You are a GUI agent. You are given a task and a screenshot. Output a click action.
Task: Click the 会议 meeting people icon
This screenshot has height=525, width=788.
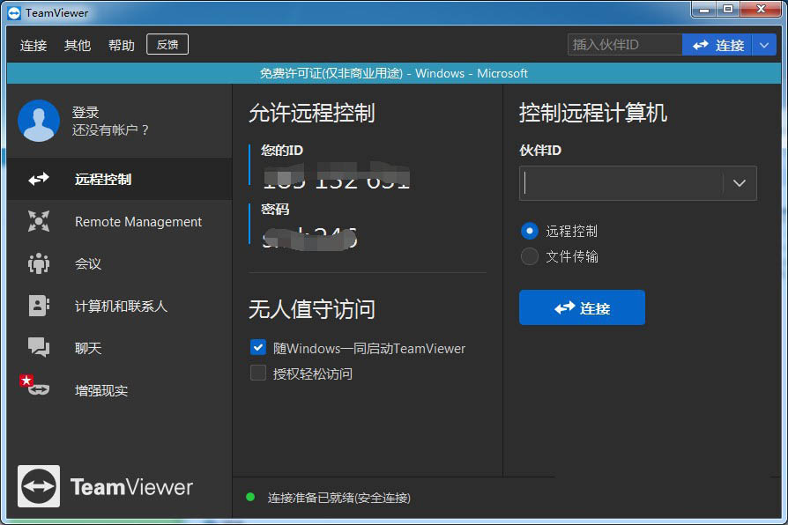39,263
